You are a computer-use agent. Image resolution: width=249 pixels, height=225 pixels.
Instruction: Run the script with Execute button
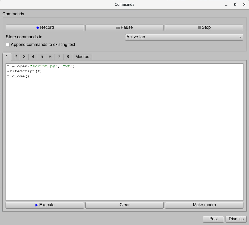(x=45, y=205)
